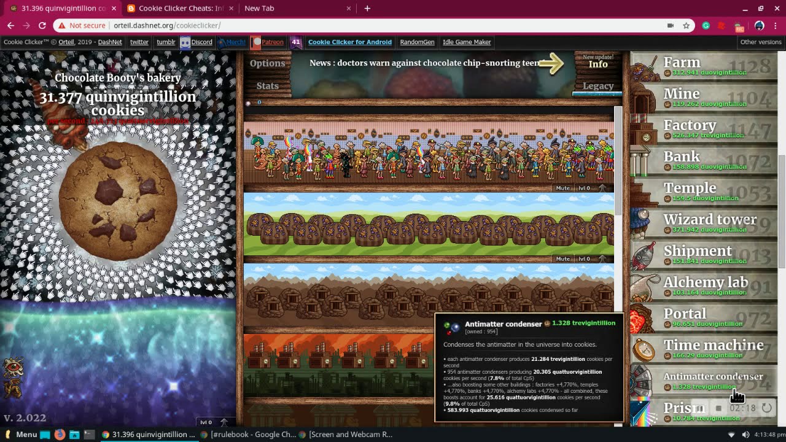
Task: Open the Stats menu
Action: coord(267,86)
